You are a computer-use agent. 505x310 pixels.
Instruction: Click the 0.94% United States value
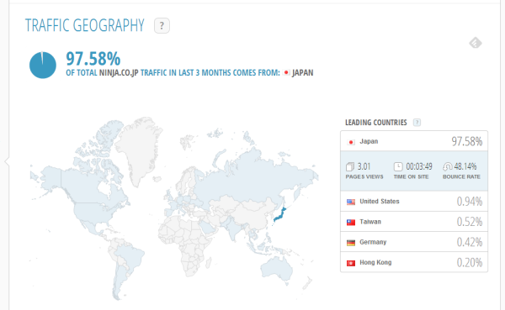(x=470, y=202)
